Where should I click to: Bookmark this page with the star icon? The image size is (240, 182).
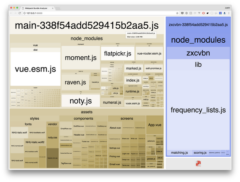point(177,13)
